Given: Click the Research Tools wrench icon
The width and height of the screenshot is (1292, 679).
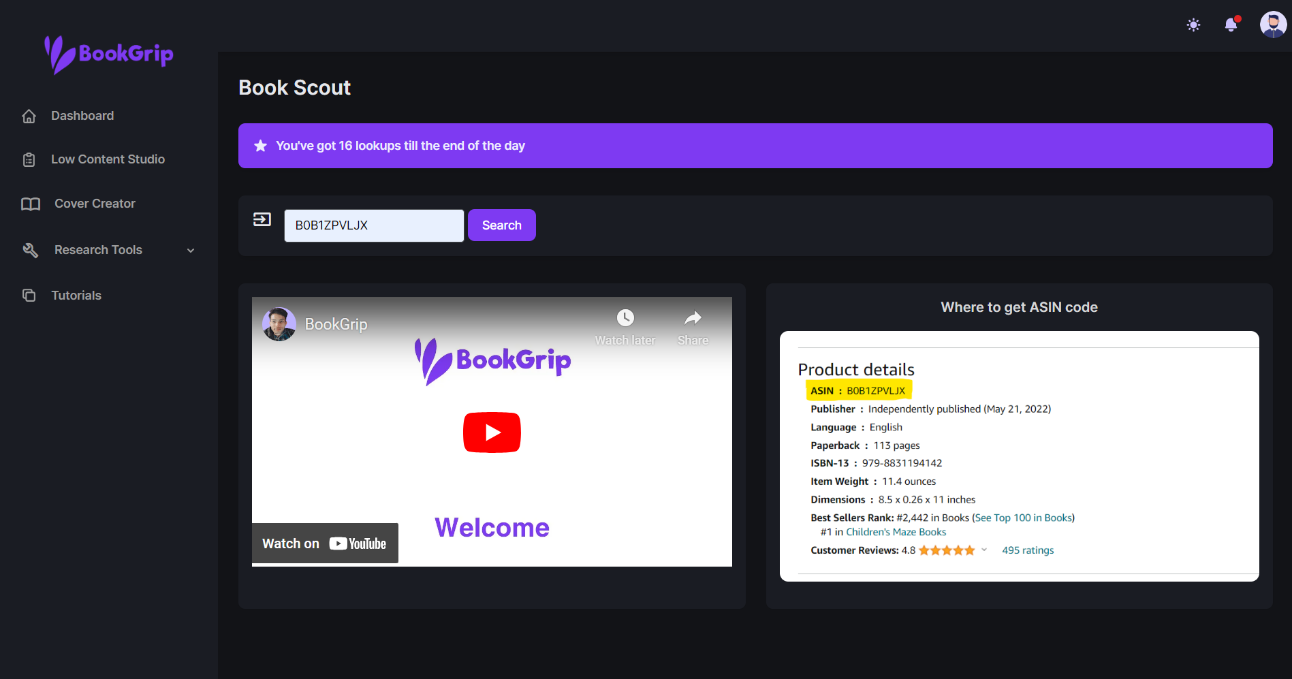Looking at the screenshot, I should [x=31, y=250].
